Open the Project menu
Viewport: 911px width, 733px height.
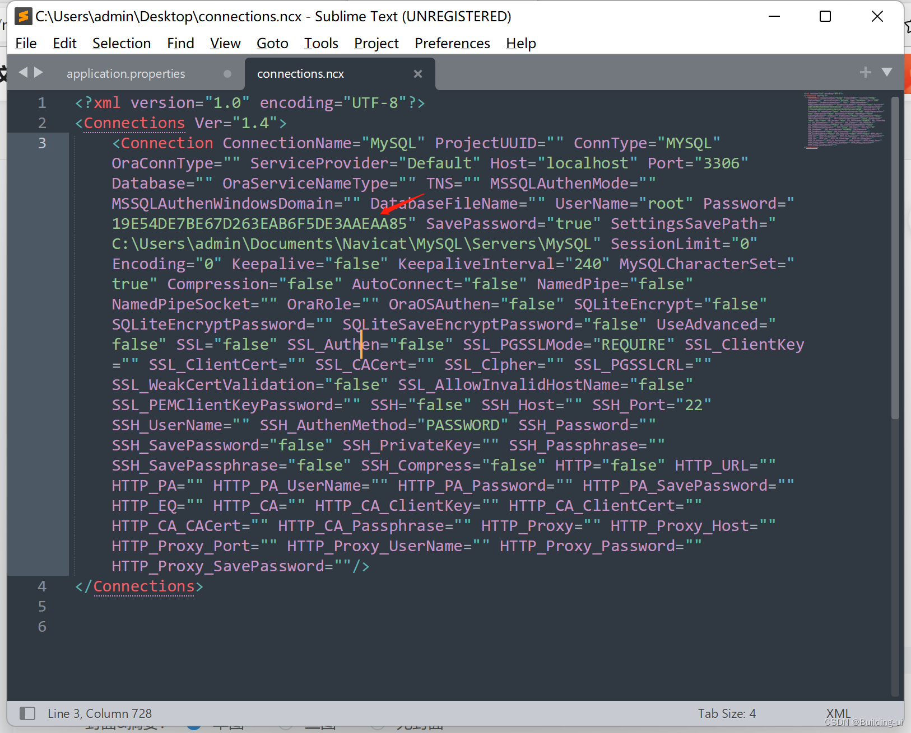click(x=377, y=43)
